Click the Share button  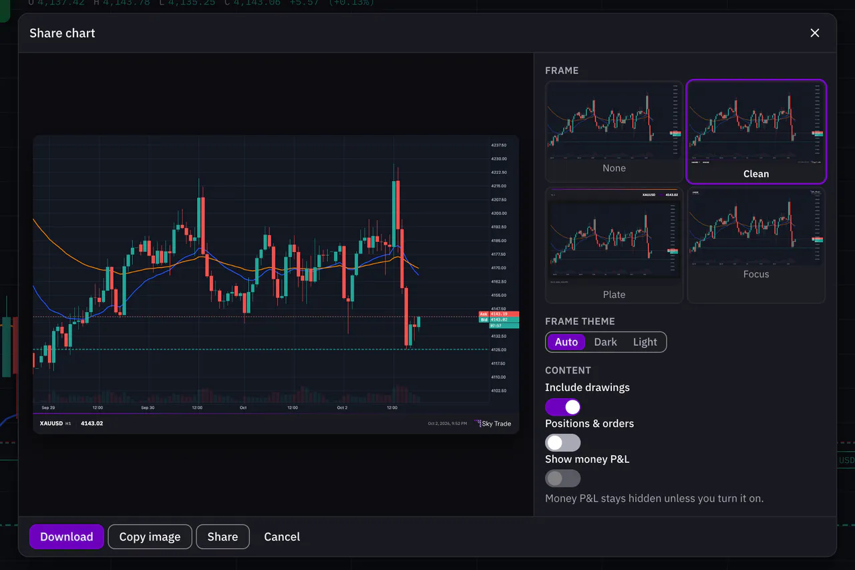[x=222, y=537]
